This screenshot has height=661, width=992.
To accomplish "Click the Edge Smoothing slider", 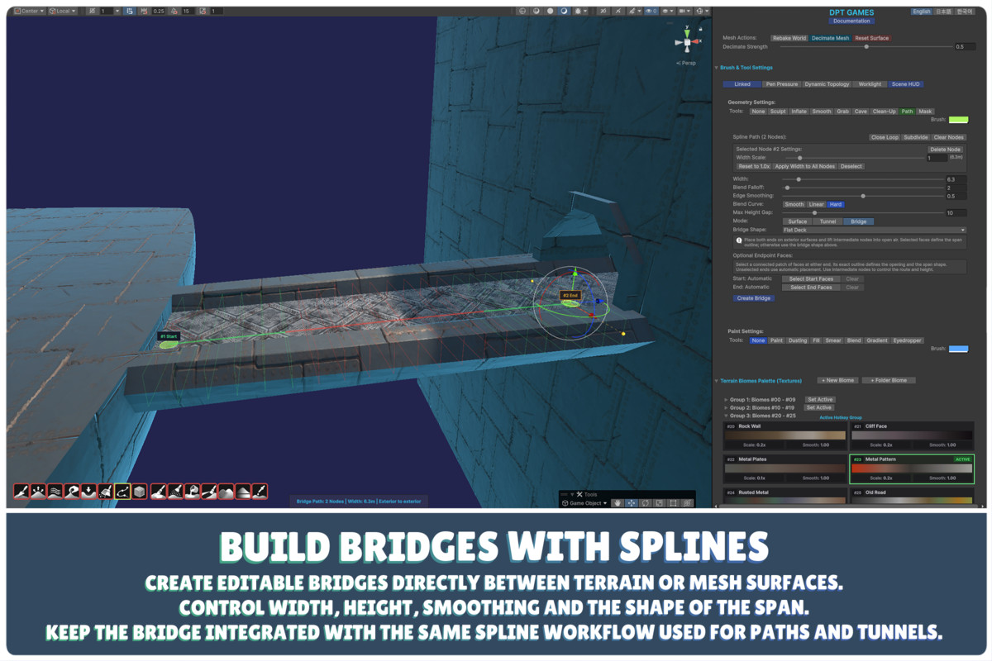I will coord(862,196).
